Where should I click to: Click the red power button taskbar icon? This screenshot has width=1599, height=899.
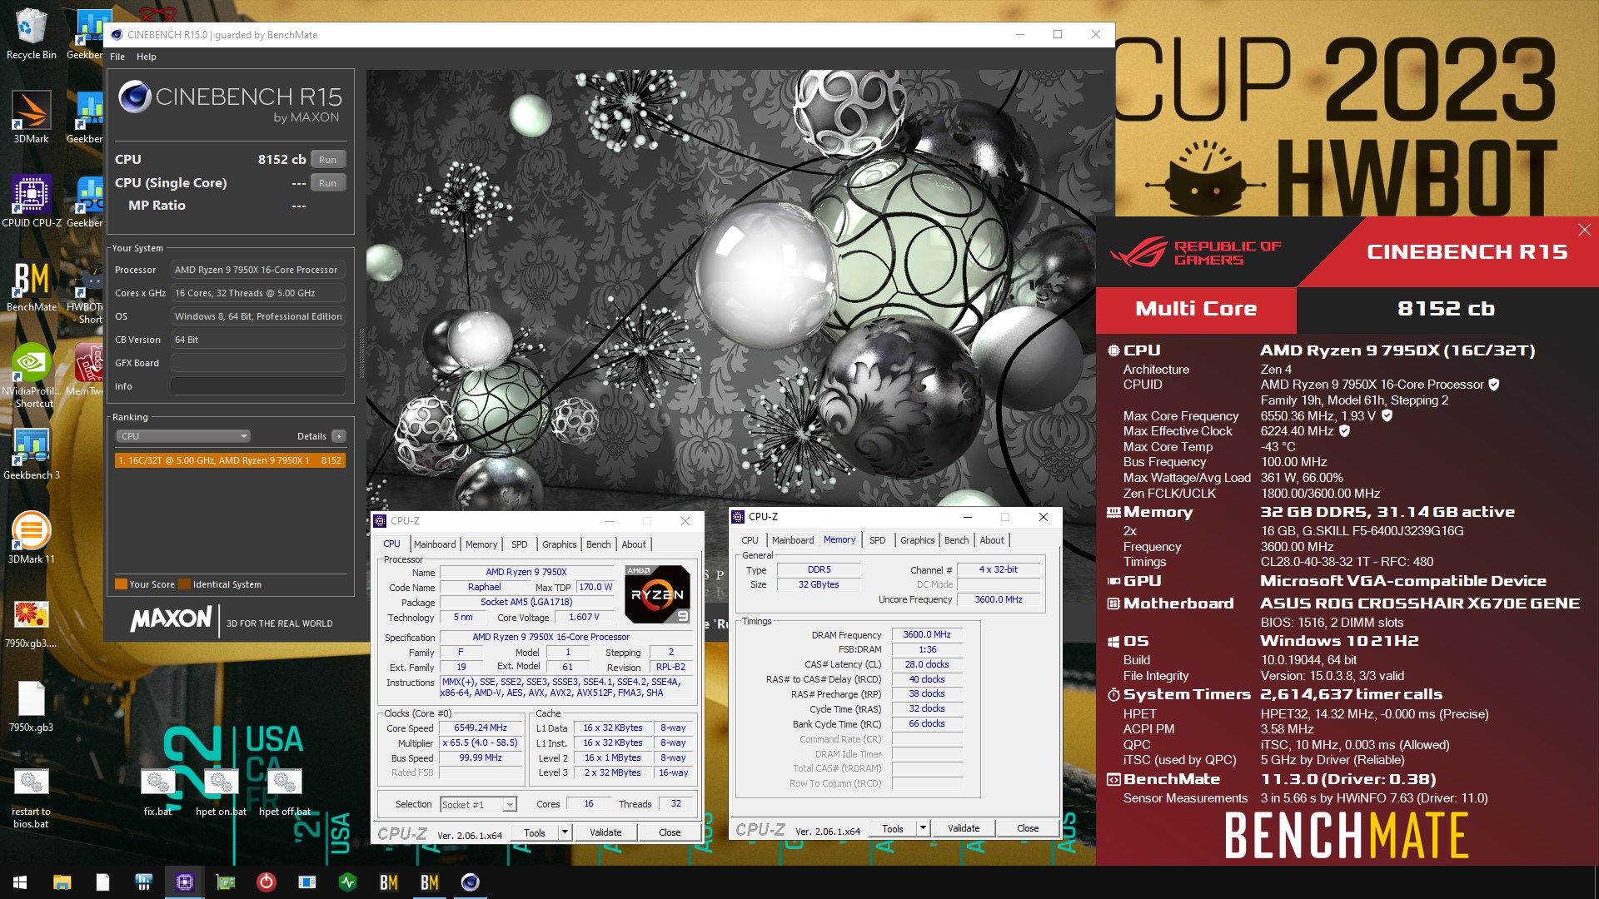point(266,882)
